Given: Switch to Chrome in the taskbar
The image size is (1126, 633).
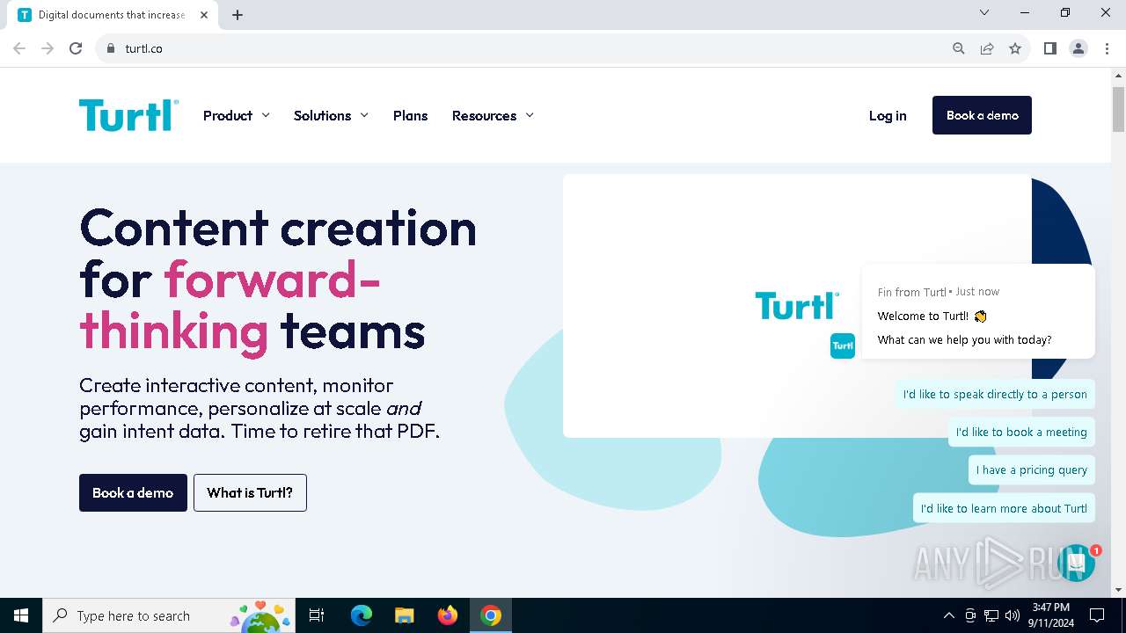Looking at the screenshot, I should [x=491, y=615].
